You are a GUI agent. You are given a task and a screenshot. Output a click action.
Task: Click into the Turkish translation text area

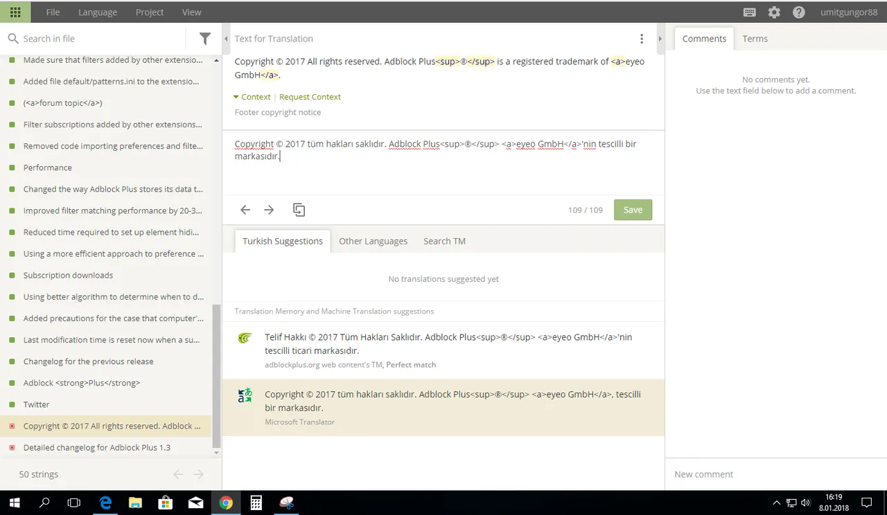(443, 162)
